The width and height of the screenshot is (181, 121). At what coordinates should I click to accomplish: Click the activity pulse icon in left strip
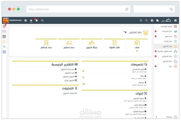point(4,47)
